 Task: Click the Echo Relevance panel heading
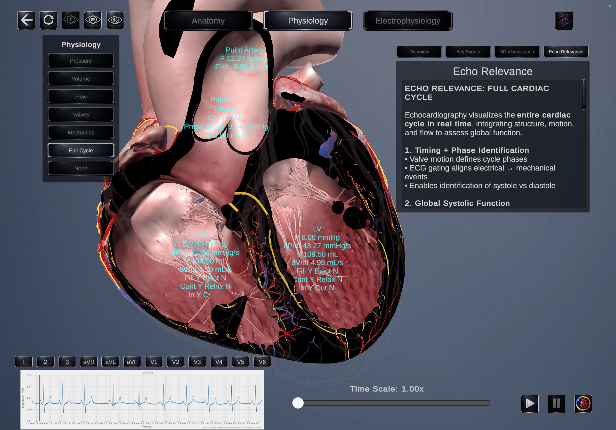pyautogui.click(x=493, y=71)
